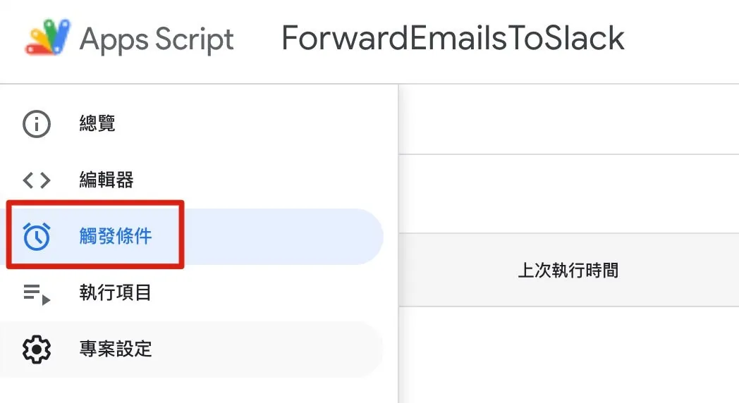The width and height of the screenshot is (739, 403).
Task: Click the 總覽 info circle icon
Action: tap(36, 124)
